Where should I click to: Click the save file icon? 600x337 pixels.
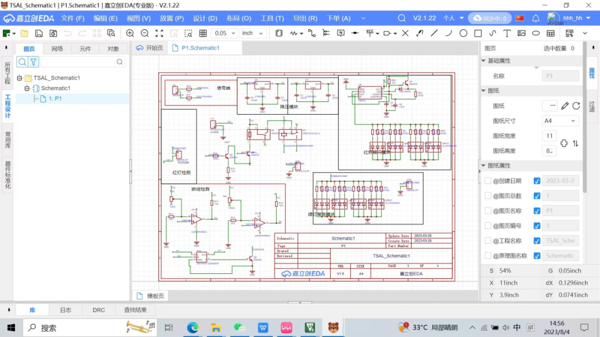(39, 33)
